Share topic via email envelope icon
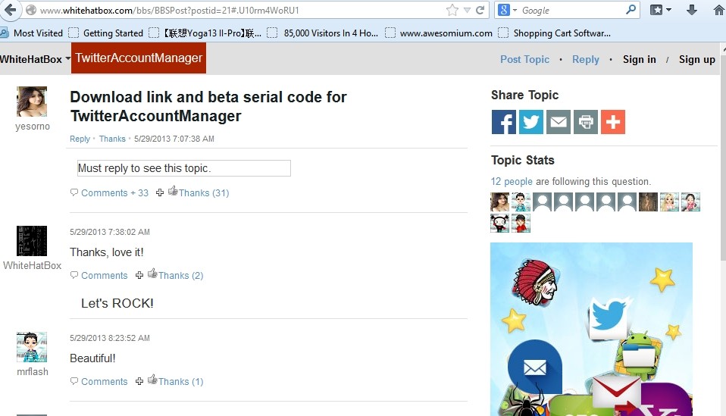726x416 pixels. 558,122
